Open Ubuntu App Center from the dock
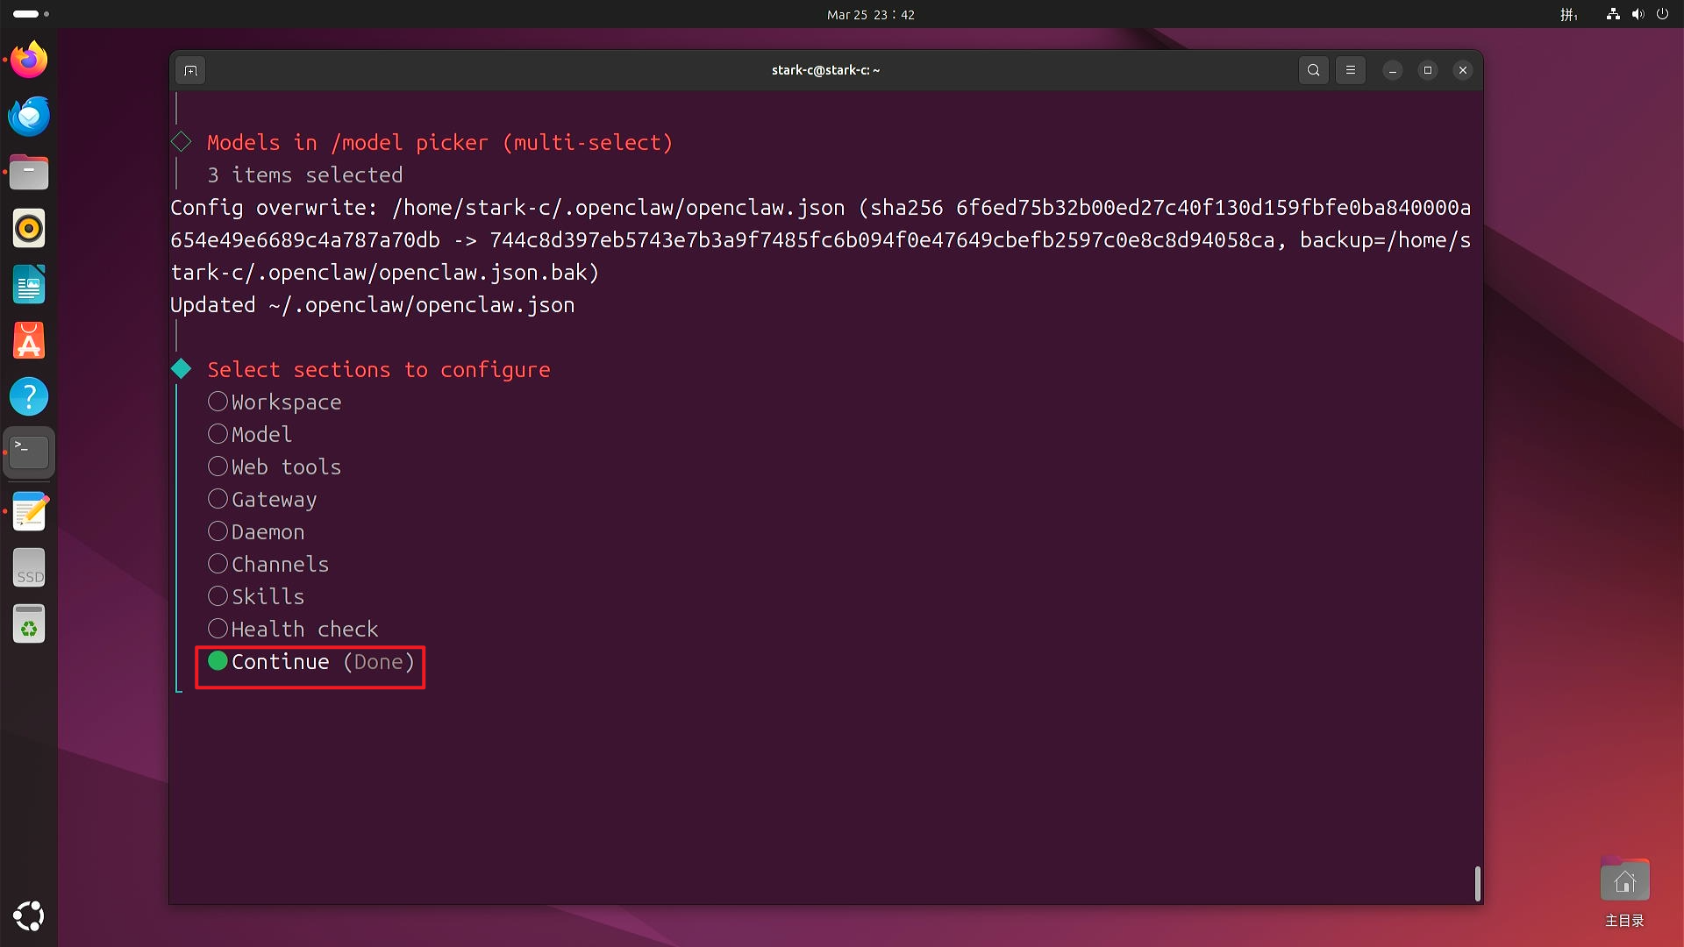This screenshot has height=947, width=1684. [x=29, y=341]
